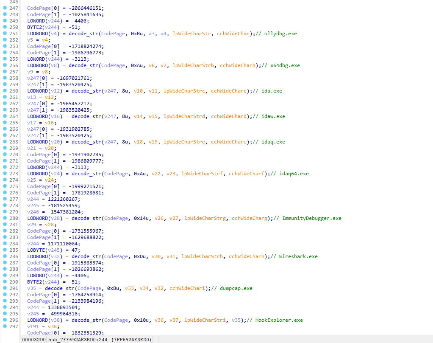Viewport: 433px width, 343px height.
Task: Click the dumpcap.exe comment
Action: 232,288
